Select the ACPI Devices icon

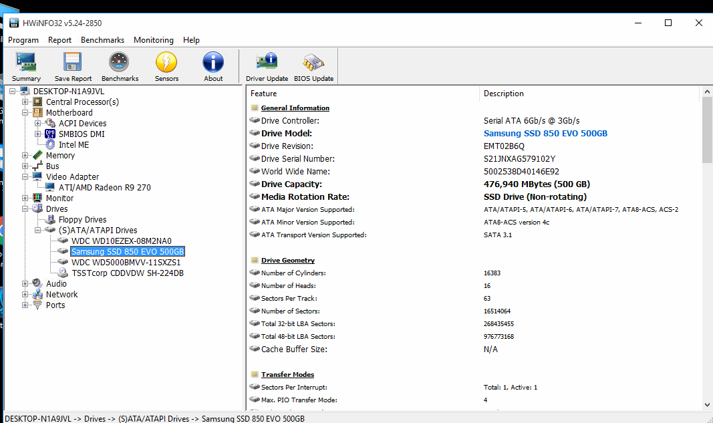(51, 123)
